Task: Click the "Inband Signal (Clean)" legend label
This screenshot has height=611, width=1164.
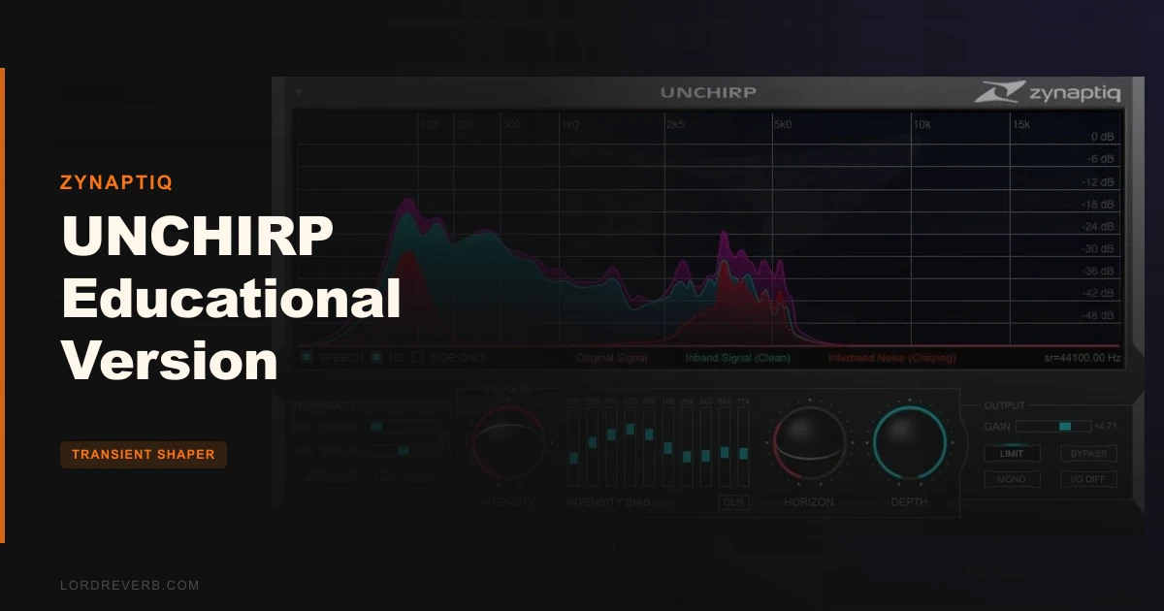Action: pos(737,358)
